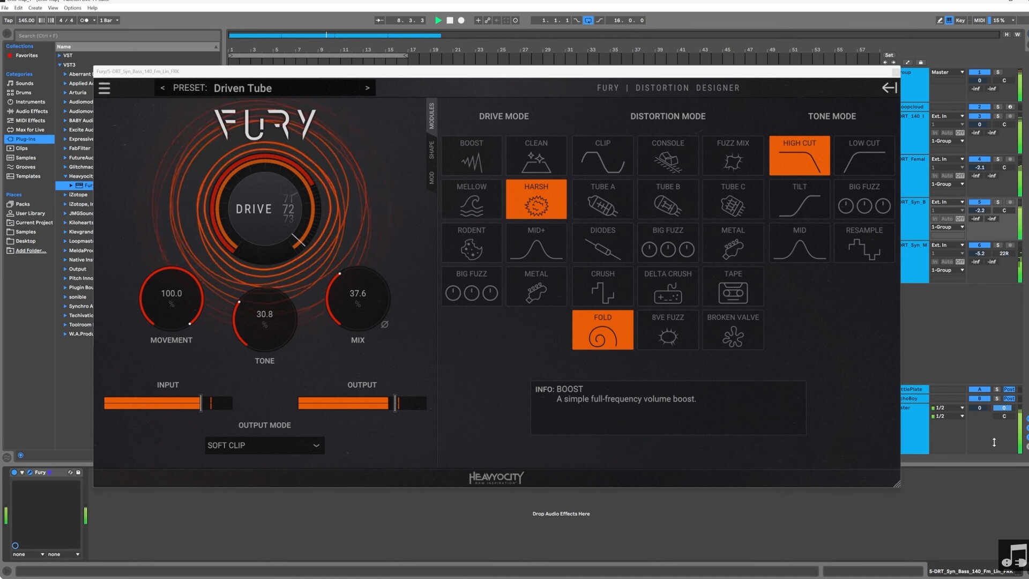Expand the iZotope plug-in folder
1029x579 pixels.
(x=65, y=195)
